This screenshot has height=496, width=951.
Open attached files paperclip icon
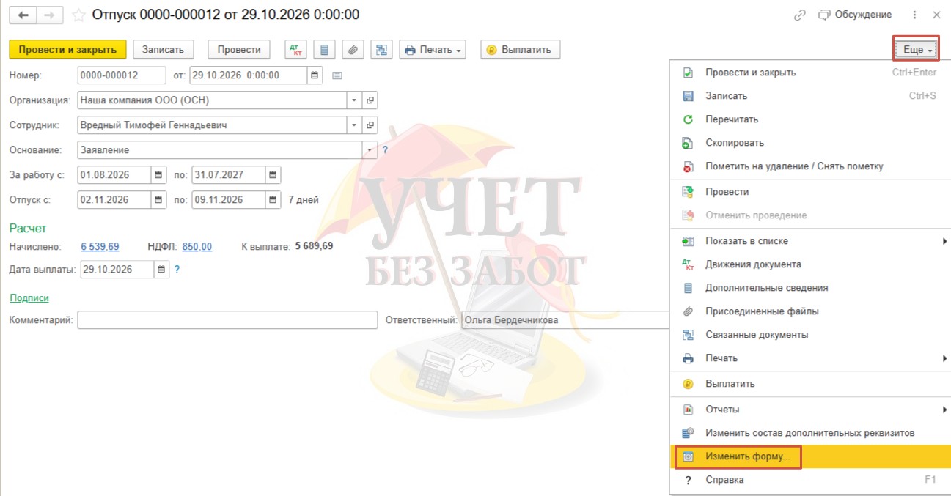pyautogui.click(x=353, y=50)
